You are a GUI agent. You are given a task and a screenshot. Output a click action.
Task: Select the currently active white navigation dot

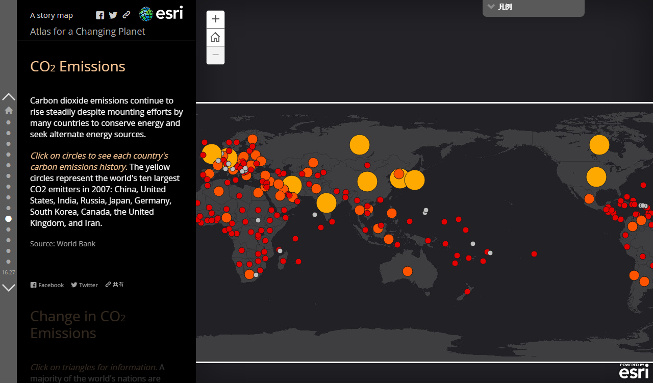pos(9,219)
